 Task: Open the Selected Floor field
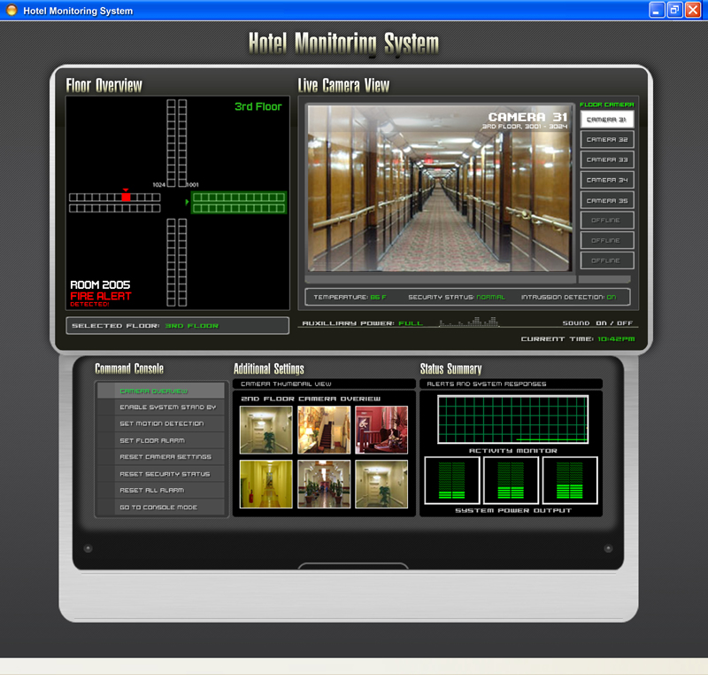point(178,326)
